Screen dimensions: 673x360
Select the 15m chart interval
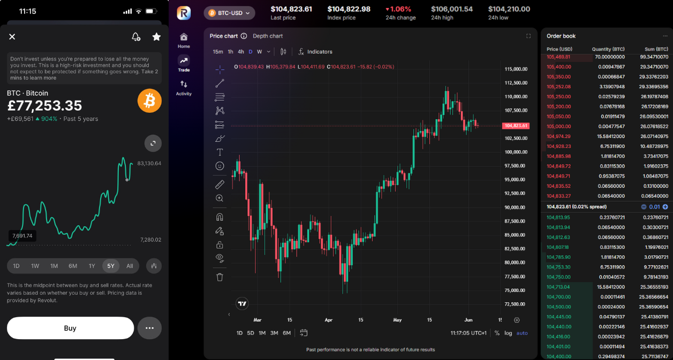click(x=218, y=52)
